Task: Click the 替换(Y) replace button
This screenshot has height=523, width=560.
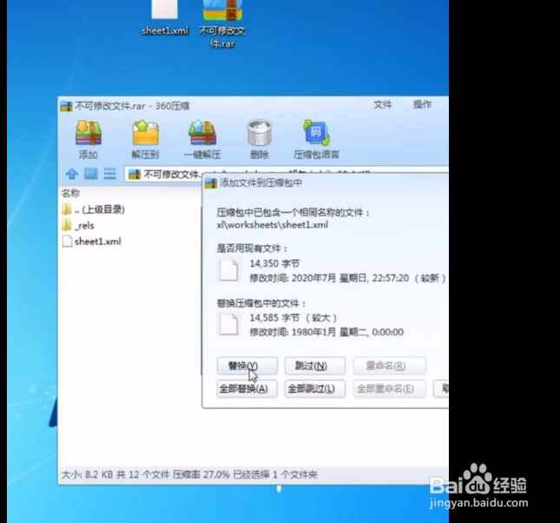Action: point(247,366)
